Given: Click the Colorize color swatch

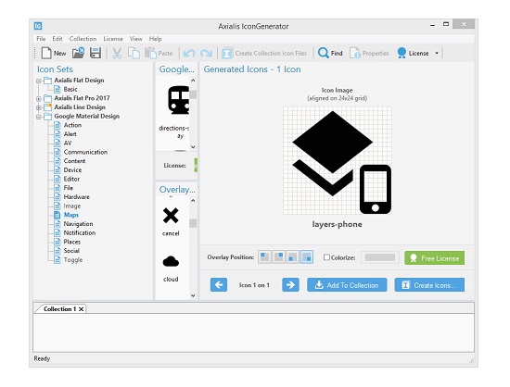Looking at the screenshot, I should coord(380,257).
